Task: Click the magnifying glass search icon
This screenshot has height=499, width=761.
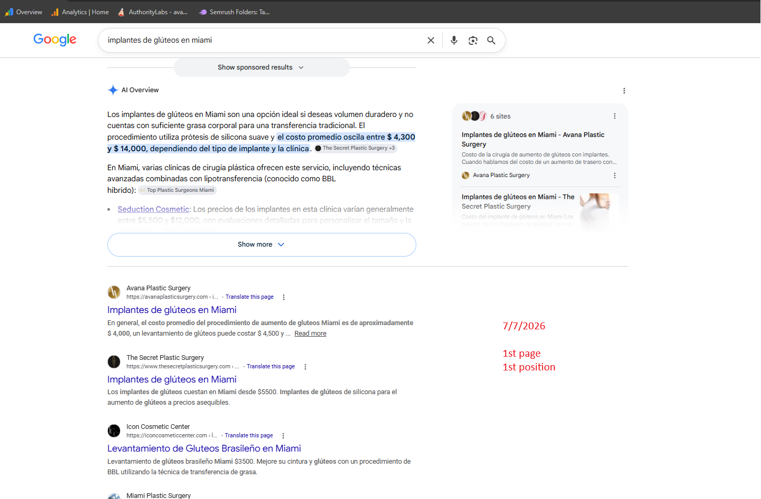Action: point(491,41)
